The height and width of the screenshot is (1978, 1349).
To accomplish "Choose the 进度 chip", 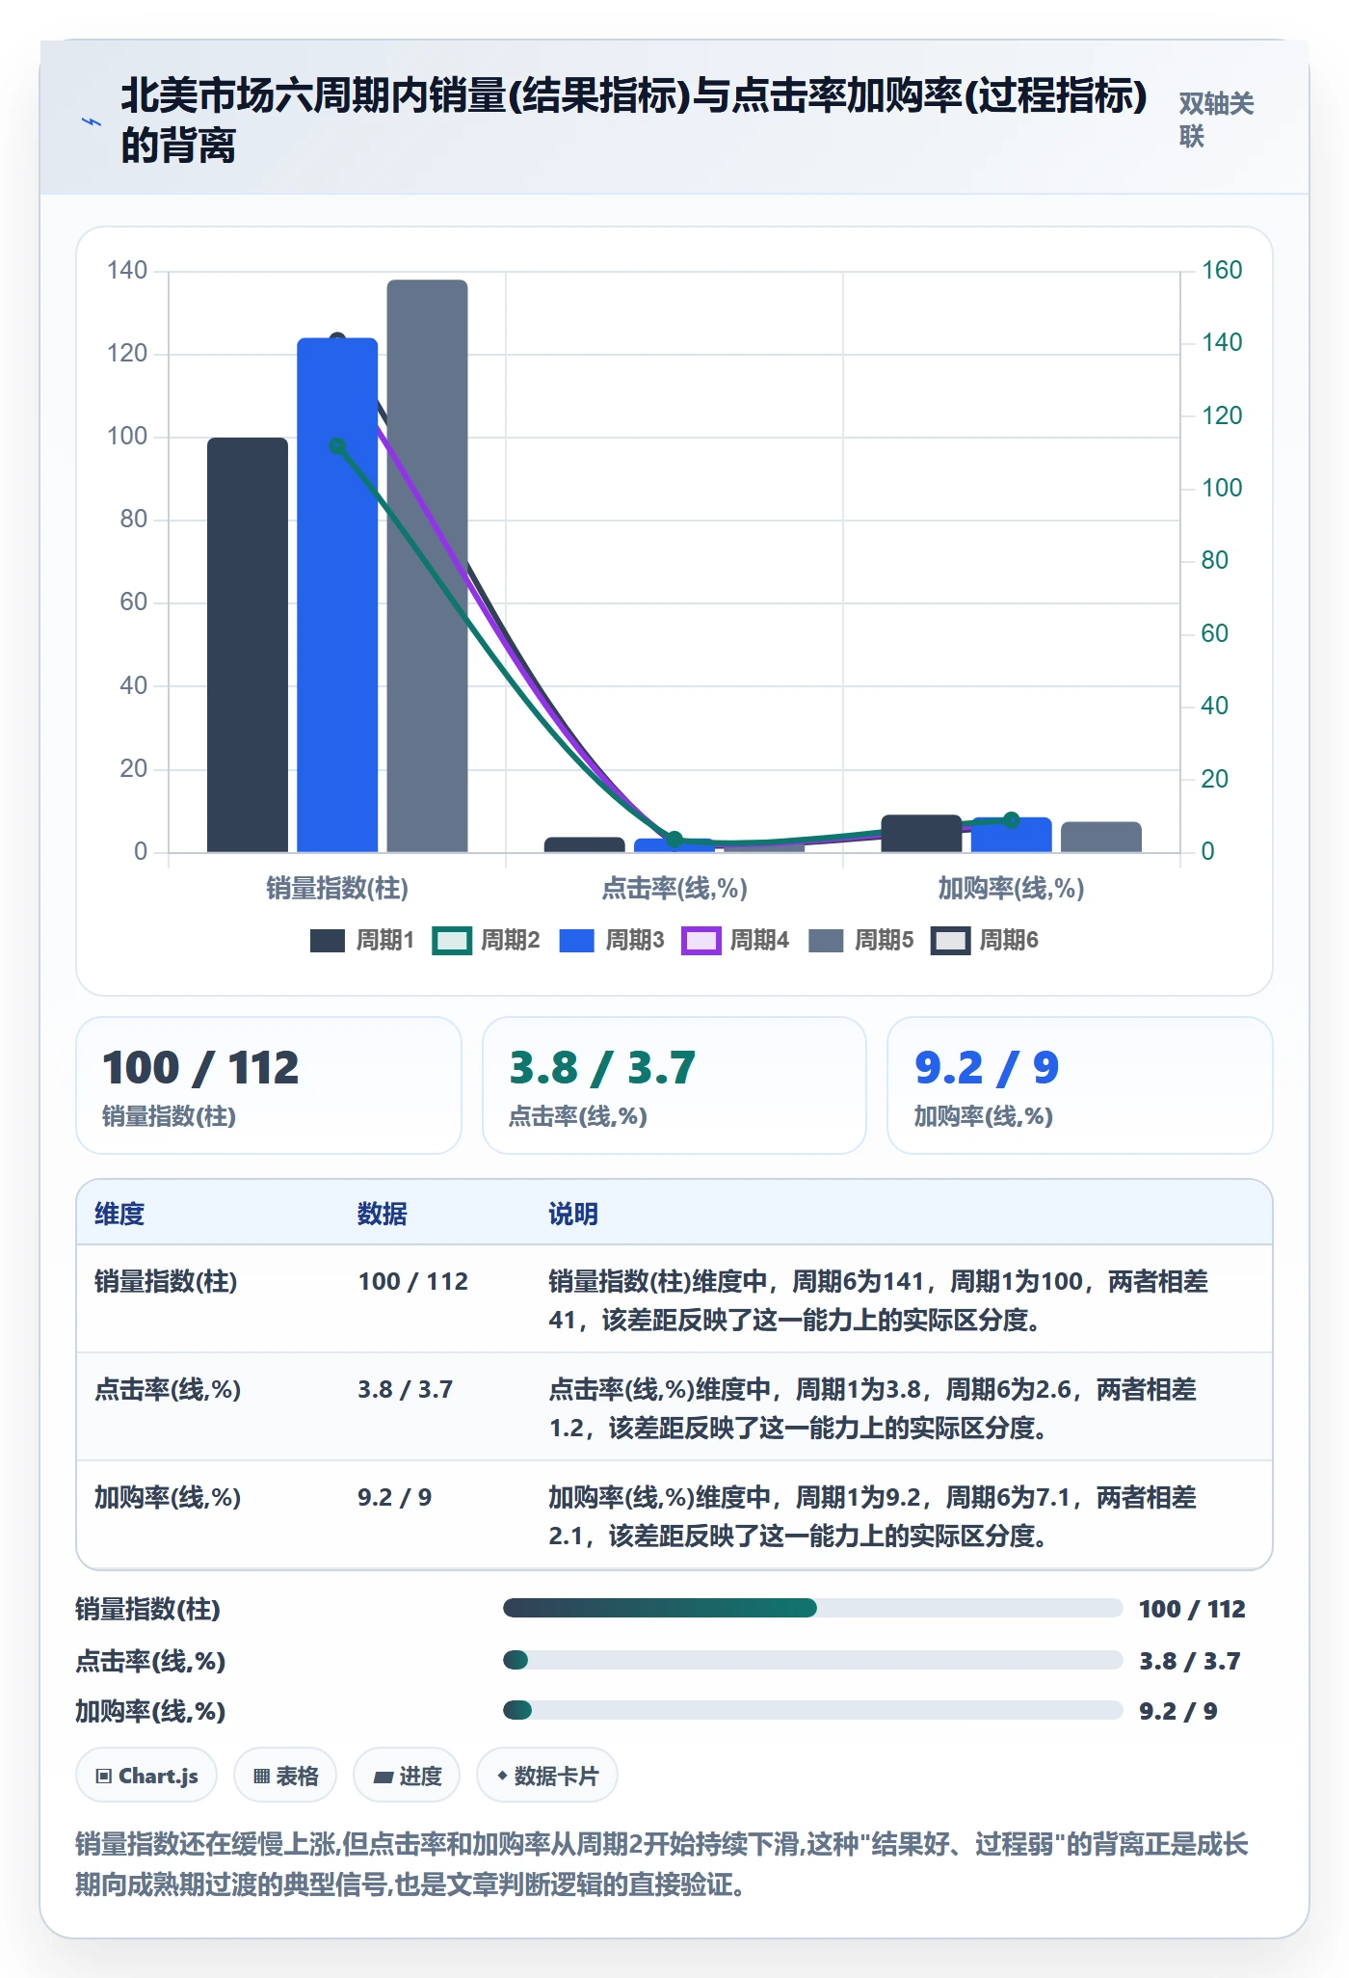I will point(407,1776).
